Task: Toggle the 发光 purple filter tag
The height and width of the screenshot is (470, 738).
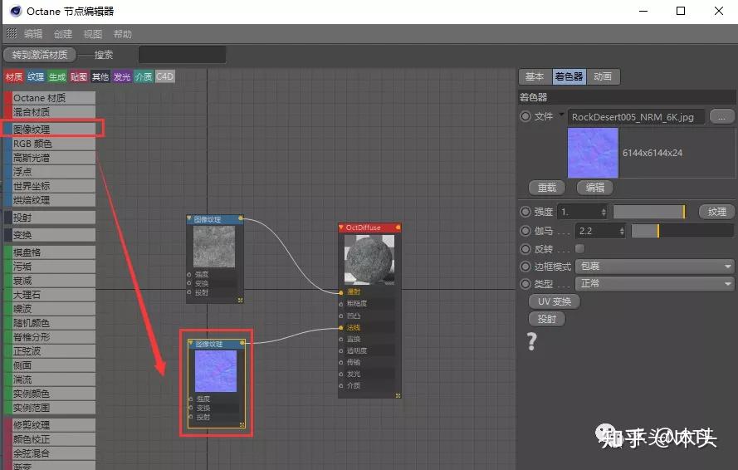Action: coord(121,76)
